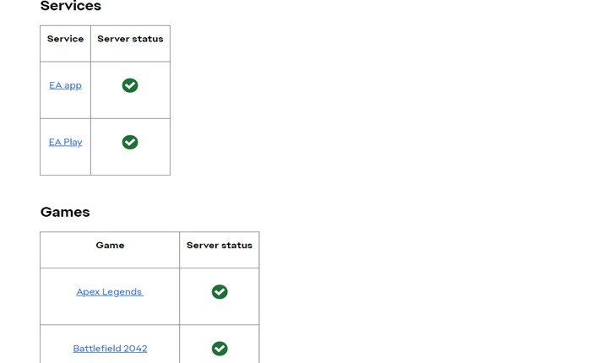Click the green checkmark for EA app
This screenshot has height=363, width=591.
(130, 85)
